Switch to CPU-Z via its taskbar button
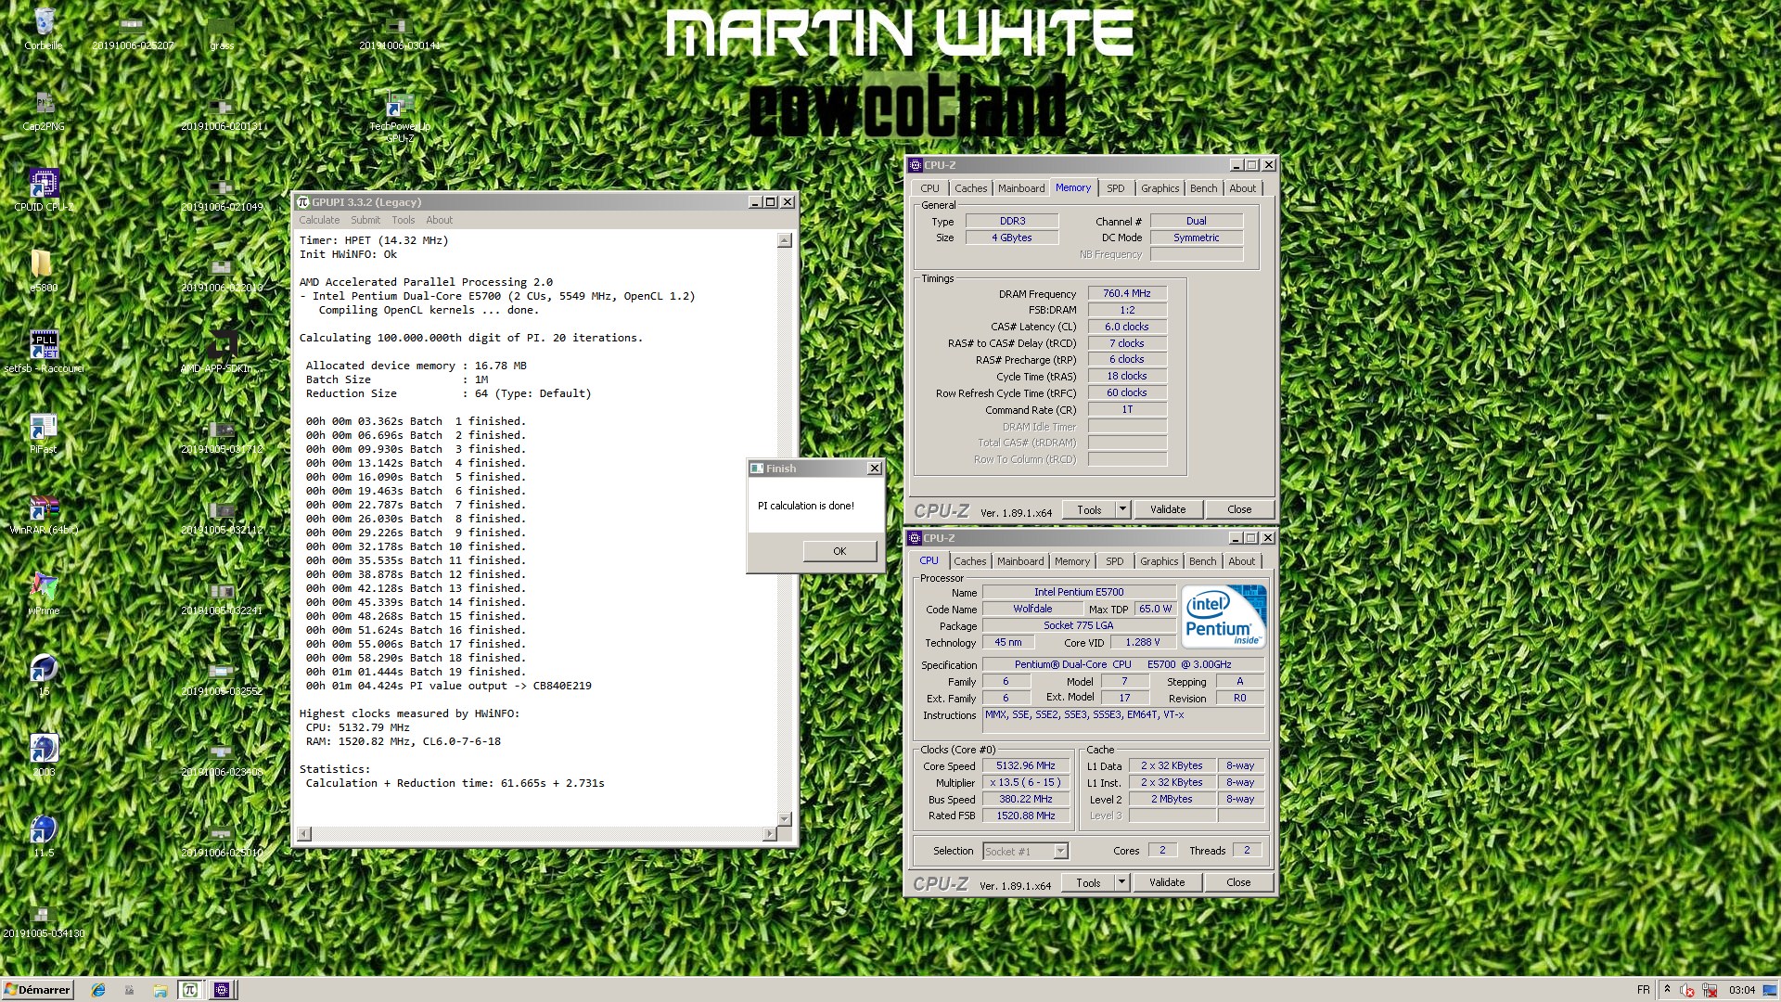 222,990
